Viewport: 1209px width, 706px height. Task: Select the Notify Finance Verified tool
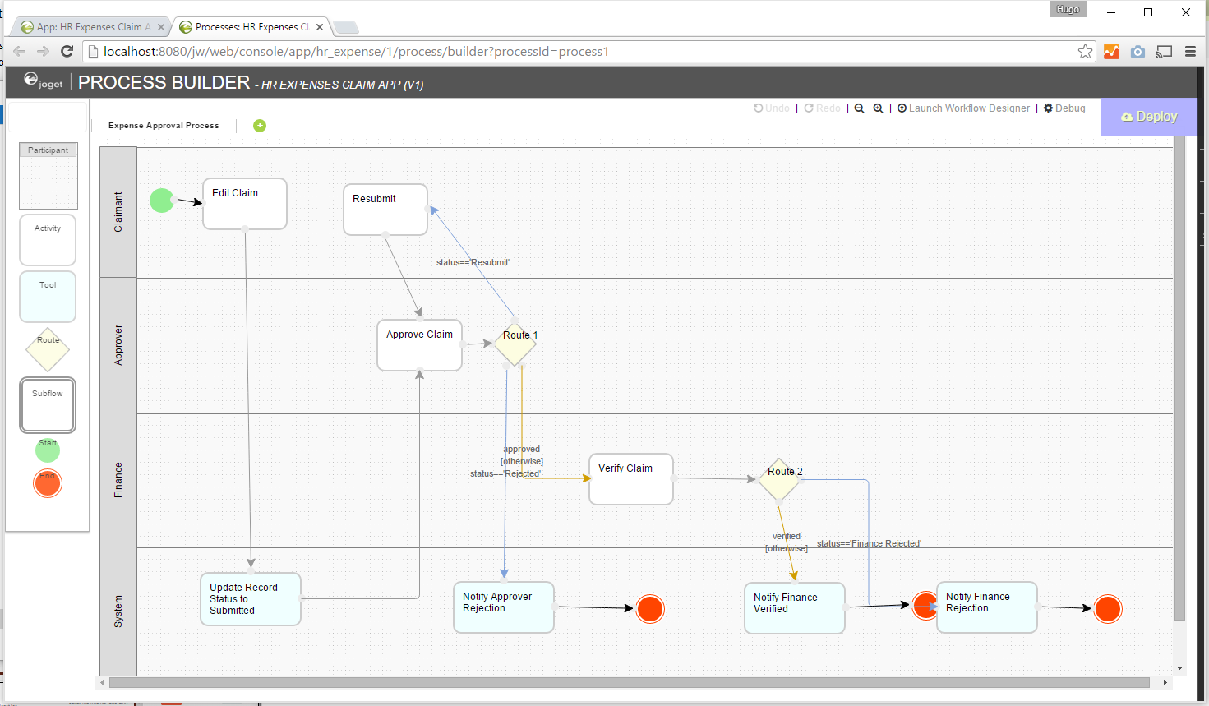(795, 608)
